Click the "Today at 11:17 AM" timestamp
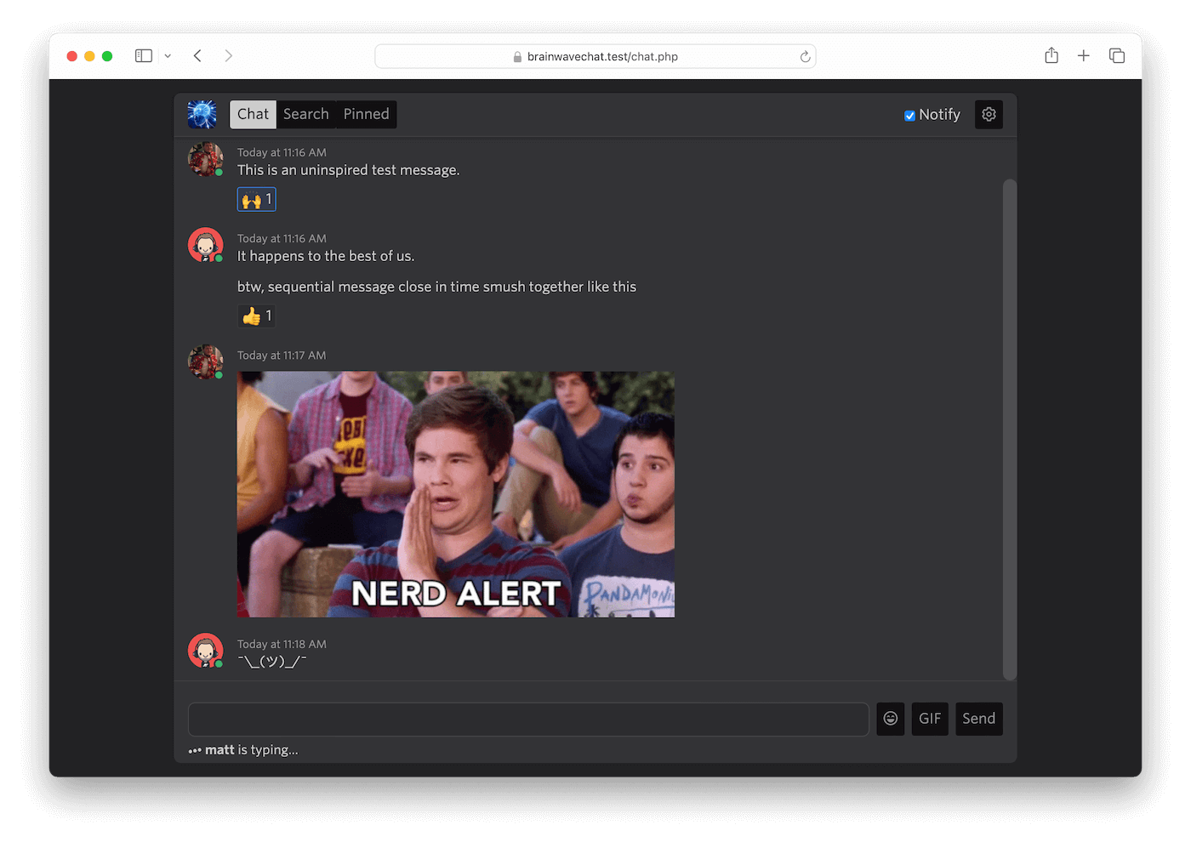This screenshot has height=842, width=1191. click(x=282, y=356)
